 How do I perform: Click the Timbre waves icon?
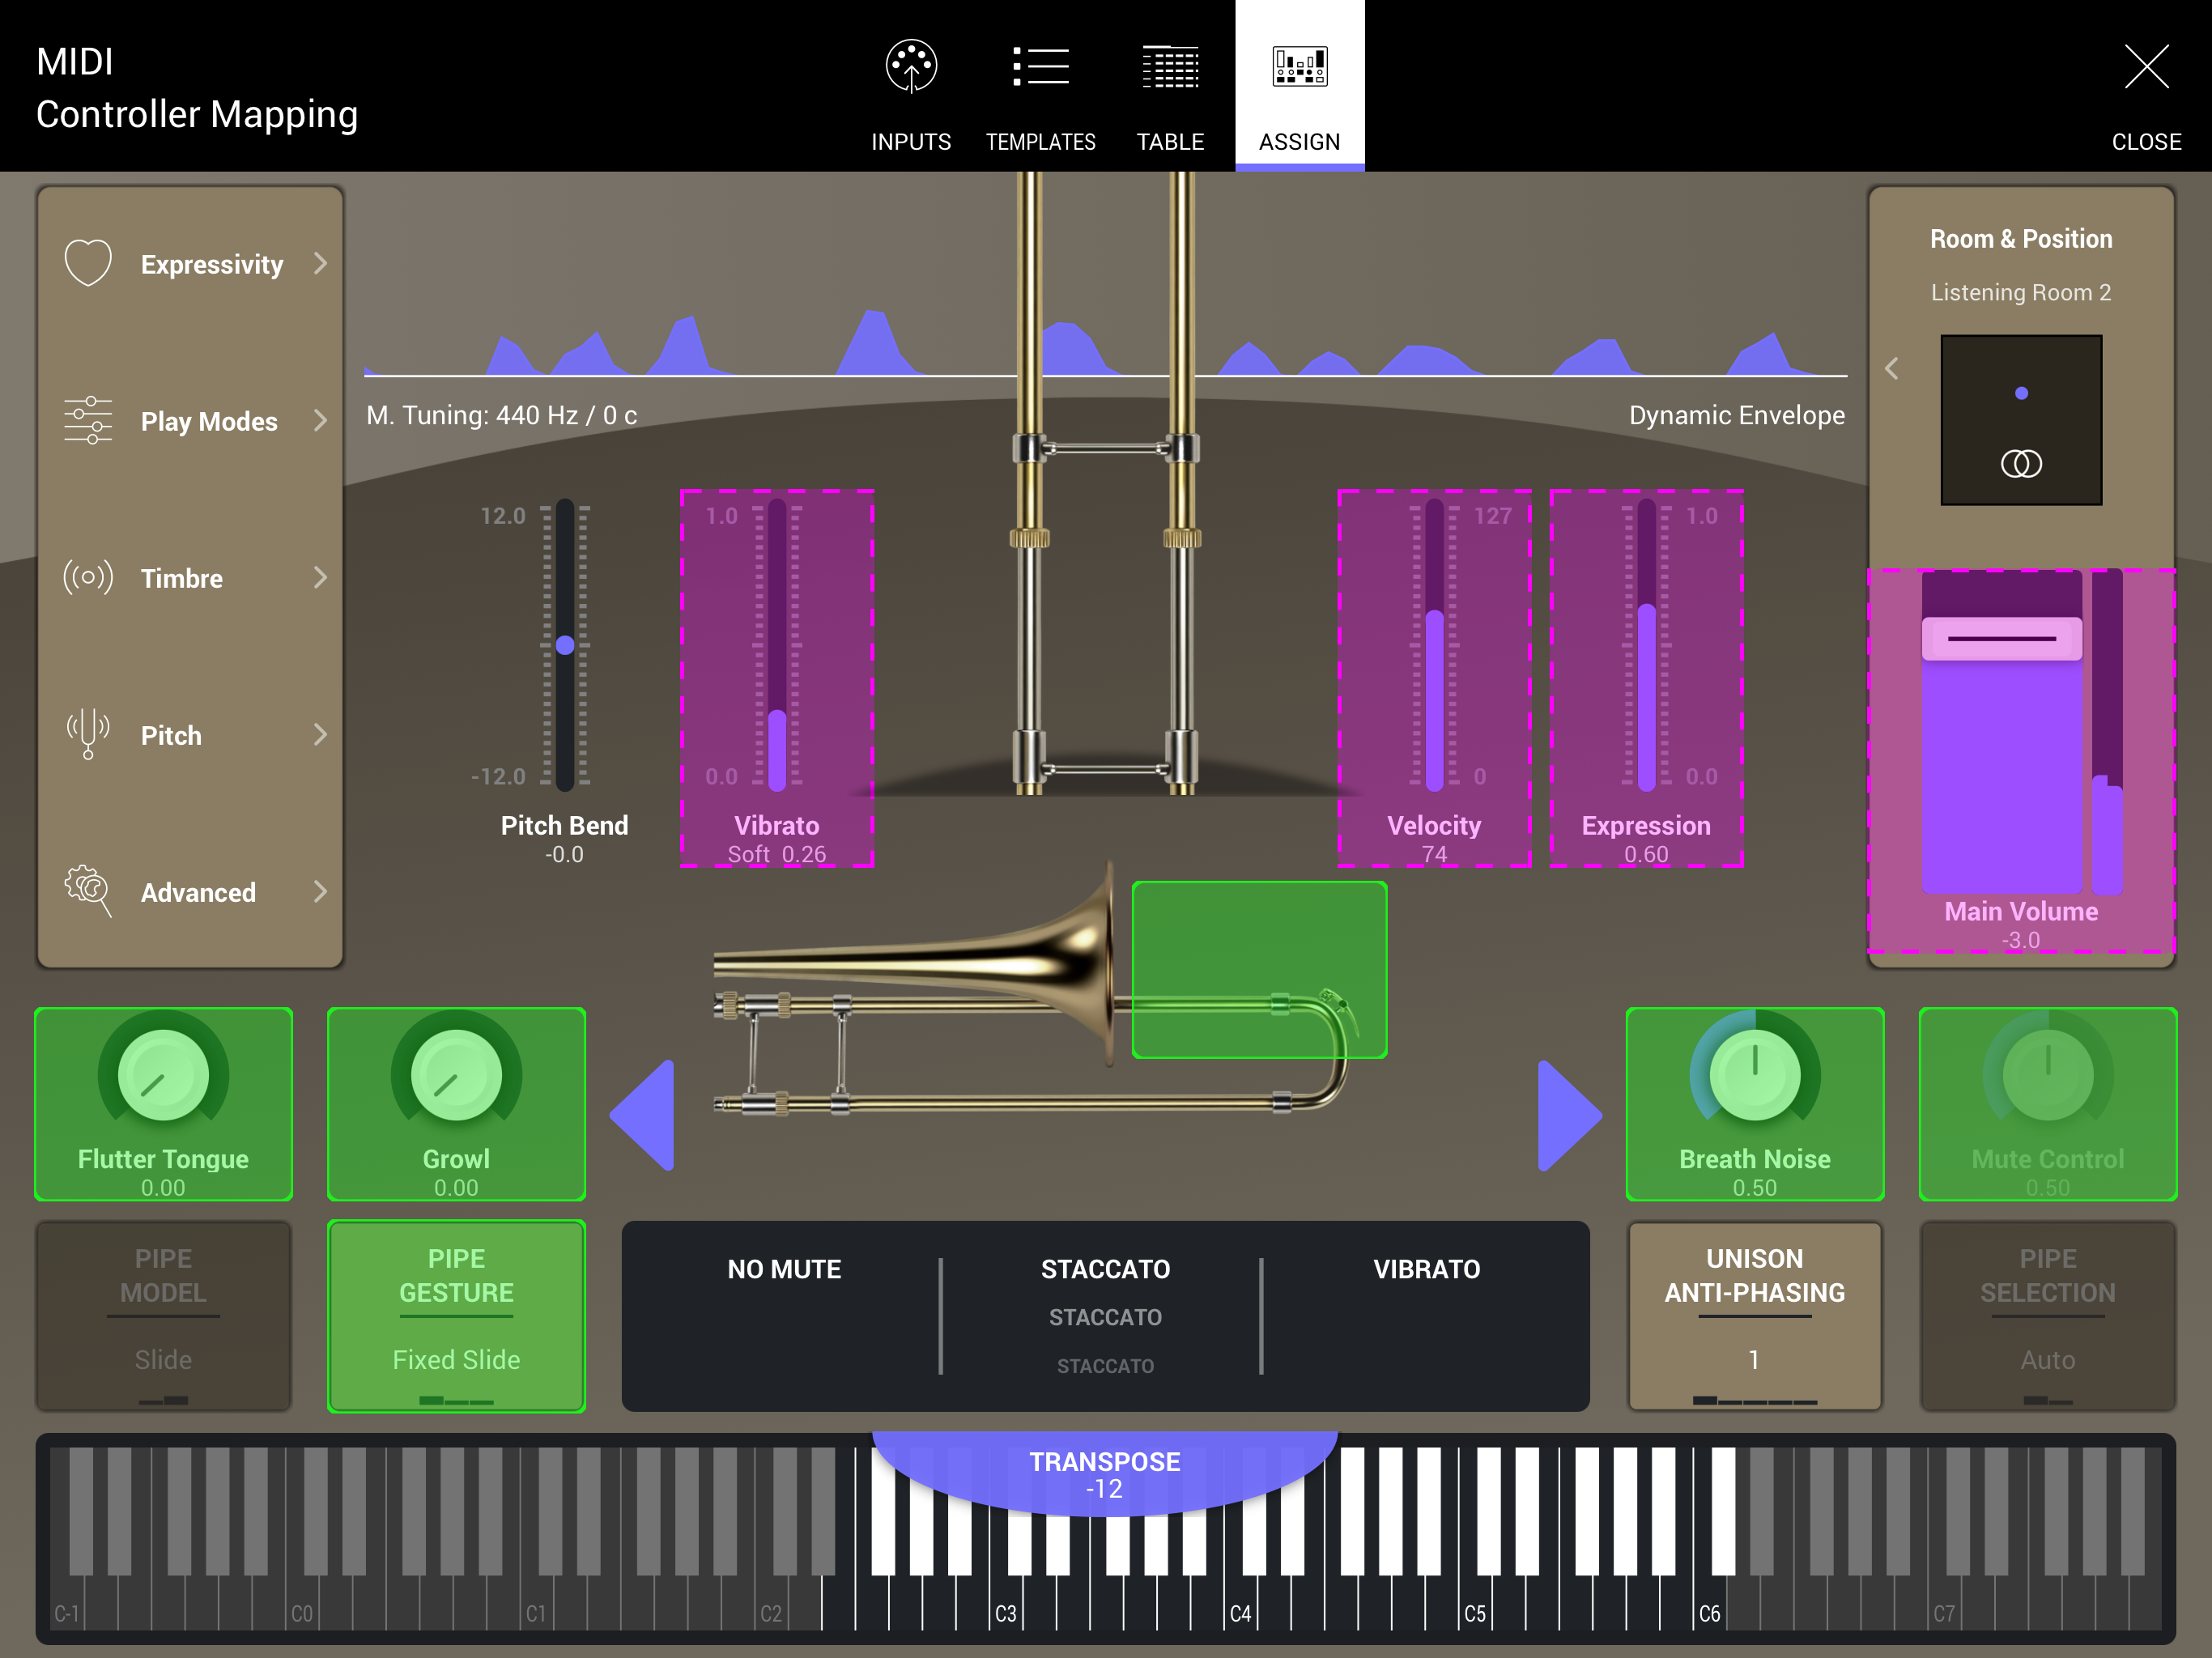click(x=88, y=577)
